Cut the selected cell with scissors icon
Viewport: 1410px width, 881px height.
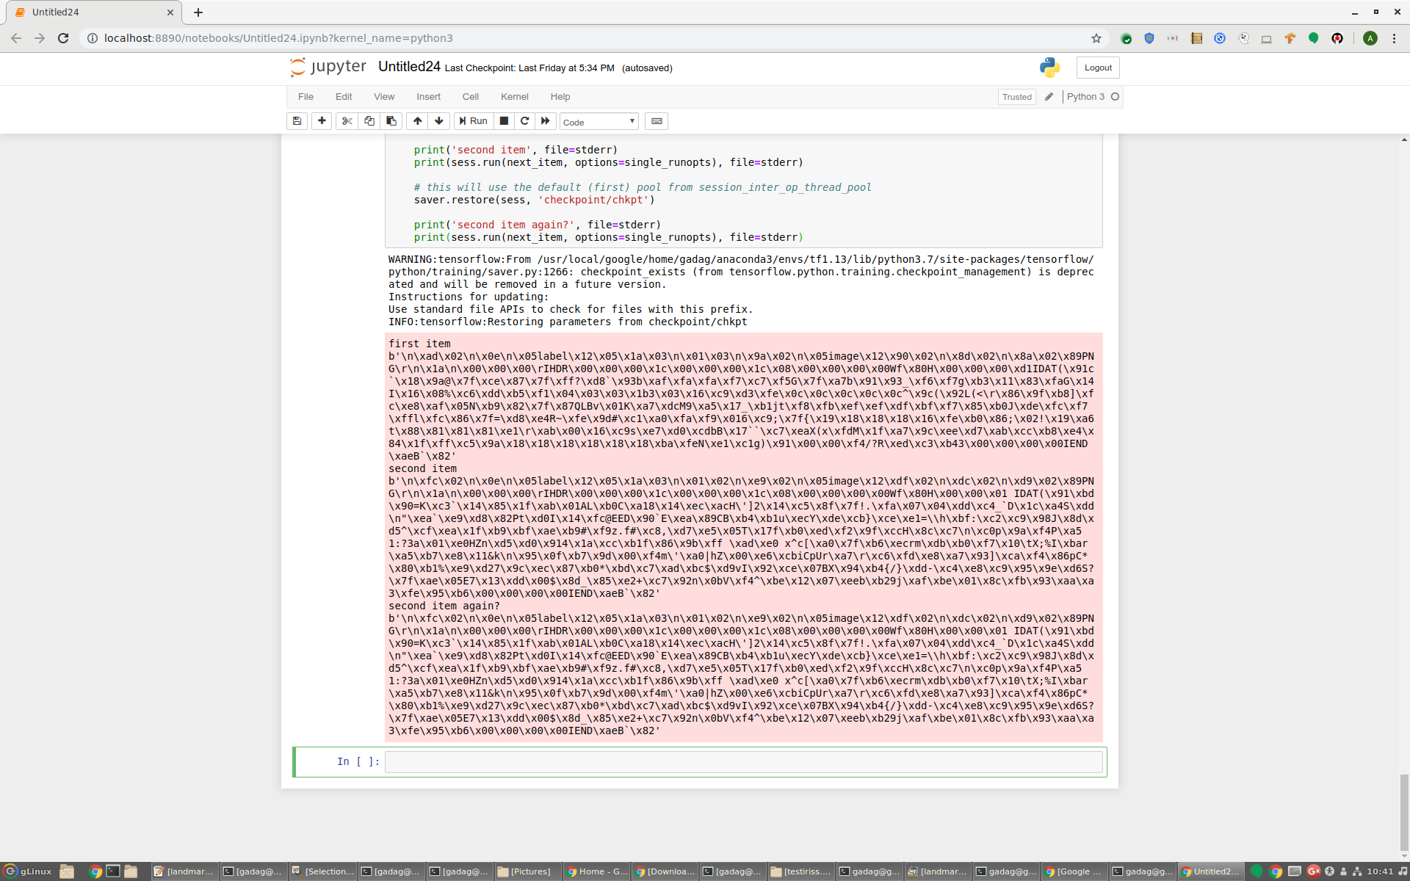(x=347, y=121)
